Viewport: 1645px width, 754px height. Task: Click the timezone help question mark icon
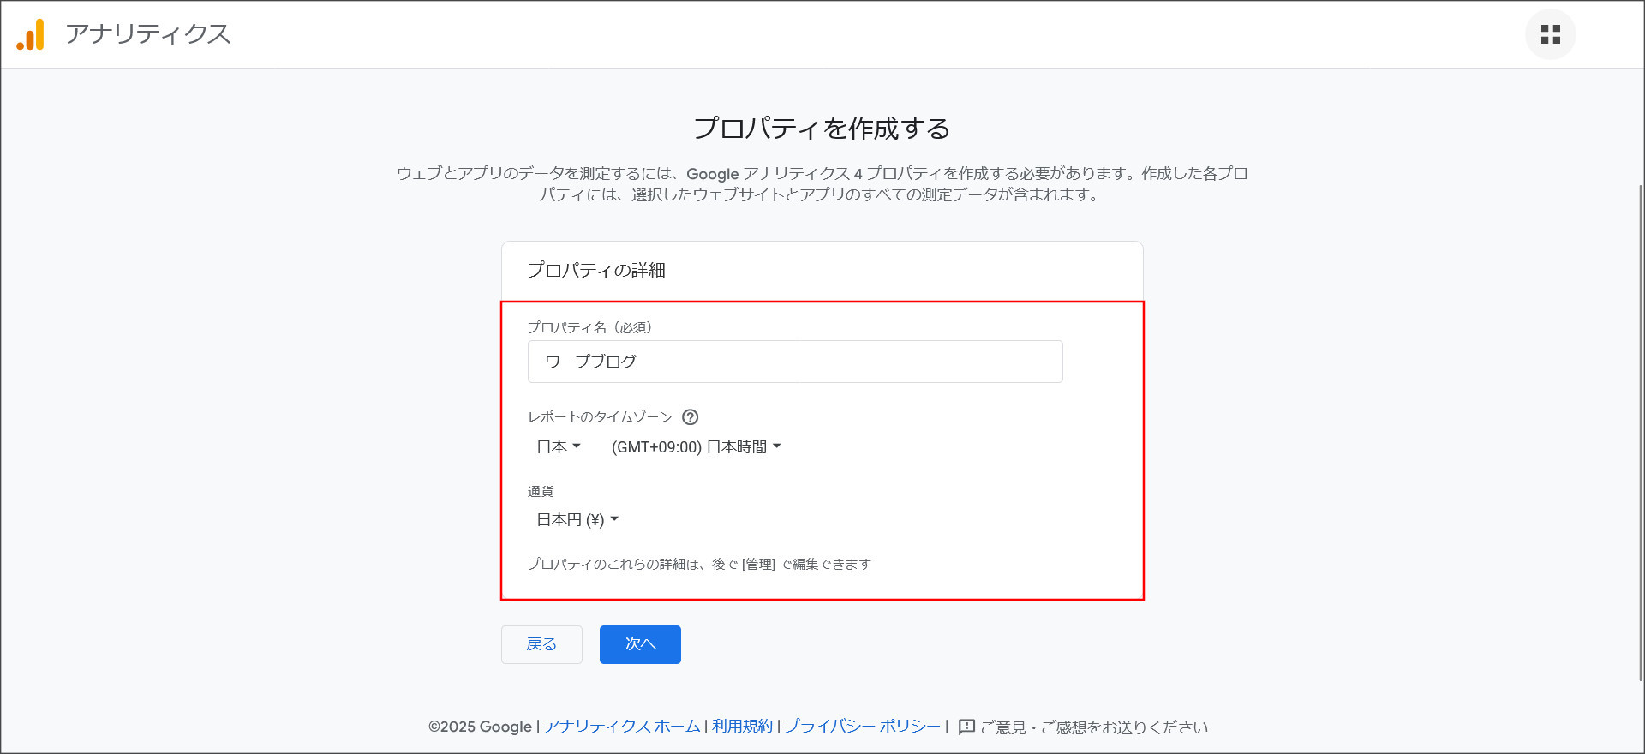pos(690,417)
